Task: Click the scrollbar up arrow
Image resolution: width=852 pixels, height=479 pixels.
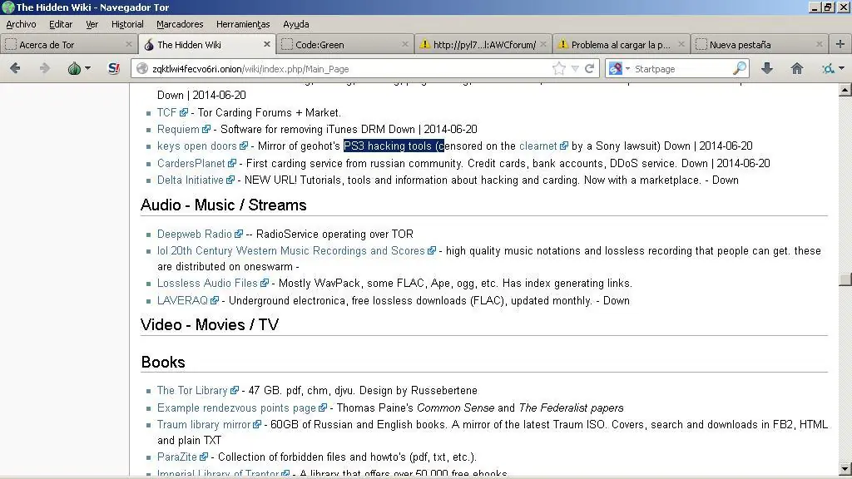Action: click(x=845, y=90)
